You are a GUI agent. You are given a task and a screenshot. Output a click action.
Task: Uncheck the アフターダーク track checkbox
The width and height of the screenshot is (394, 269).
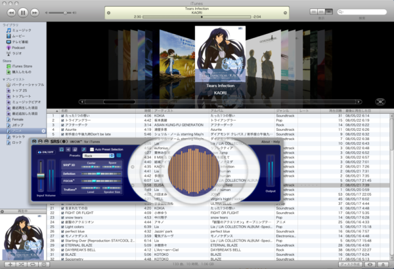[62, 125]
